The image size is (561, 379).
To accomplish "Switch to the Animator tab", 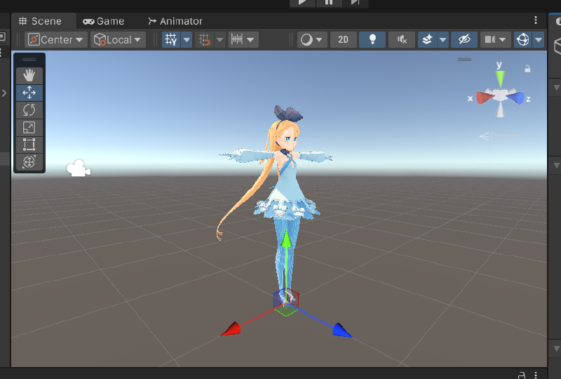I will point(175,21).
